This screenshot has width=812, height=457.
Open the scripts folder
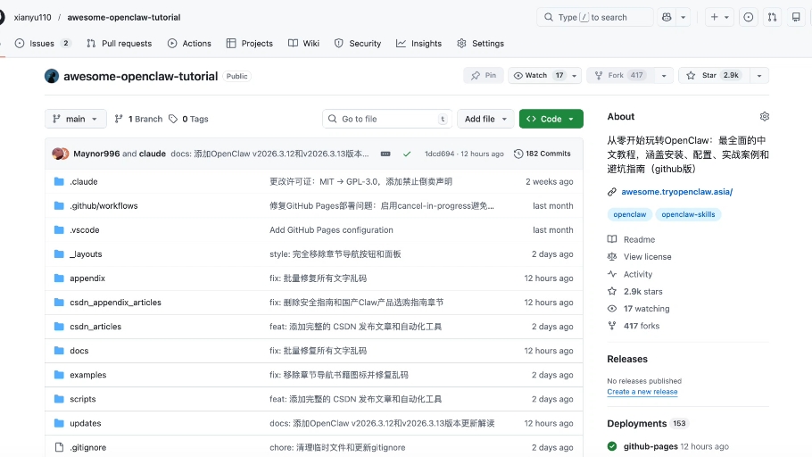click(x=83, y=400)
